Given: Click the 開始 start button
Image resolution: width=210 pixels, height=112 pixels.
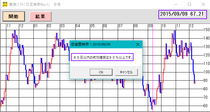Looking at the screenshot, I should coord(14,16).
